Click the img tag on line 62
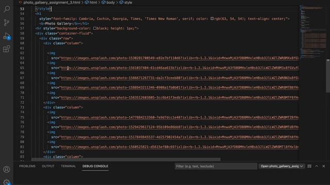330x185 pixels. pyautogui.click(x=51, y=53)
